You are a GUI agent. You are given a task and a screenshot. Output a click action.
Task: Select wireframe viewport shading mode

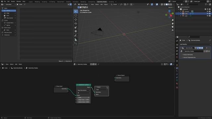click(x=165, y=4)
